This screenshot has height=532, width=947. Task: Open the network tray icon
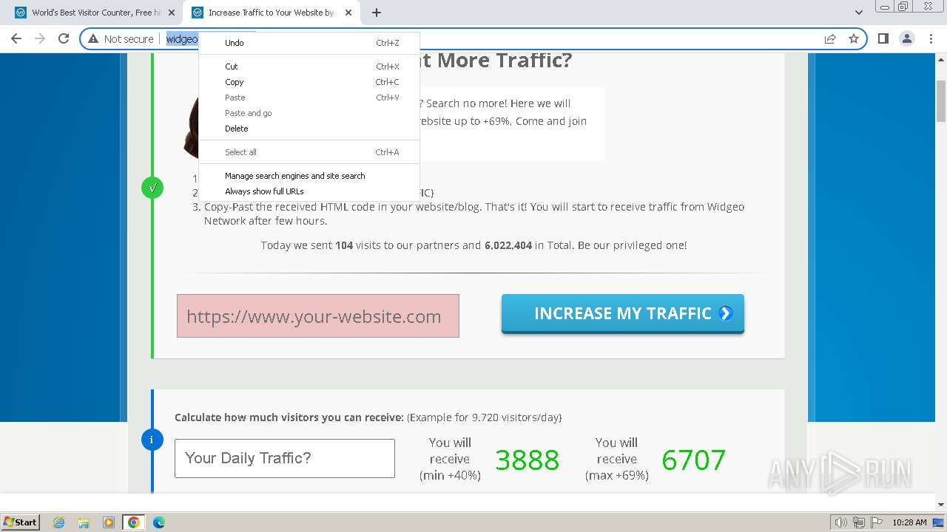[859, 522]
